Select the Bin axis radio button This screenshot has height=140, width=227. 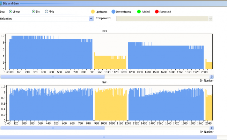coord(34,12)
